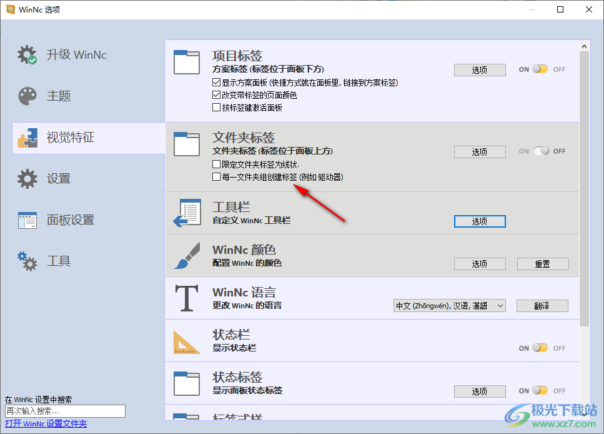Click the 设置 gear icon
Image resolution: width=604 pixels, height=434 pixels.
(27, 179)
